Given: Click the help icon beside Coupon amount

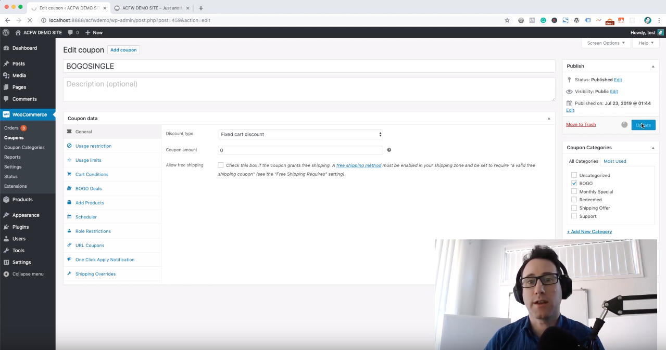Looking at the screenshot, I should (x=389, y=150).
